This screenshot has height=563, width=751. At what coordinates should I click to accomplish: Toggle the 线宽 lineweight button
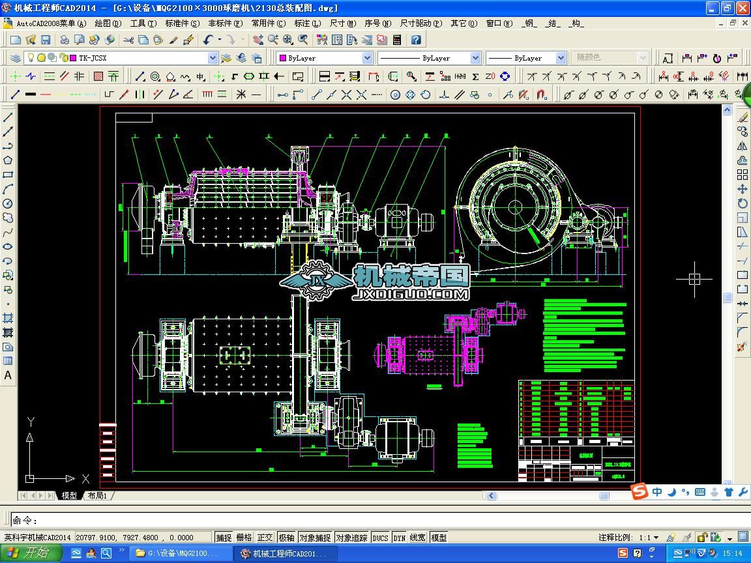(418, 538)
